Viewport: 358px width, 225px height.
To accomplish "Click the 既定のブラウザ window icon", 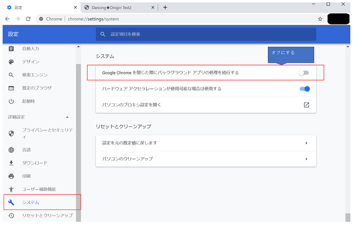I will (11, 88).
